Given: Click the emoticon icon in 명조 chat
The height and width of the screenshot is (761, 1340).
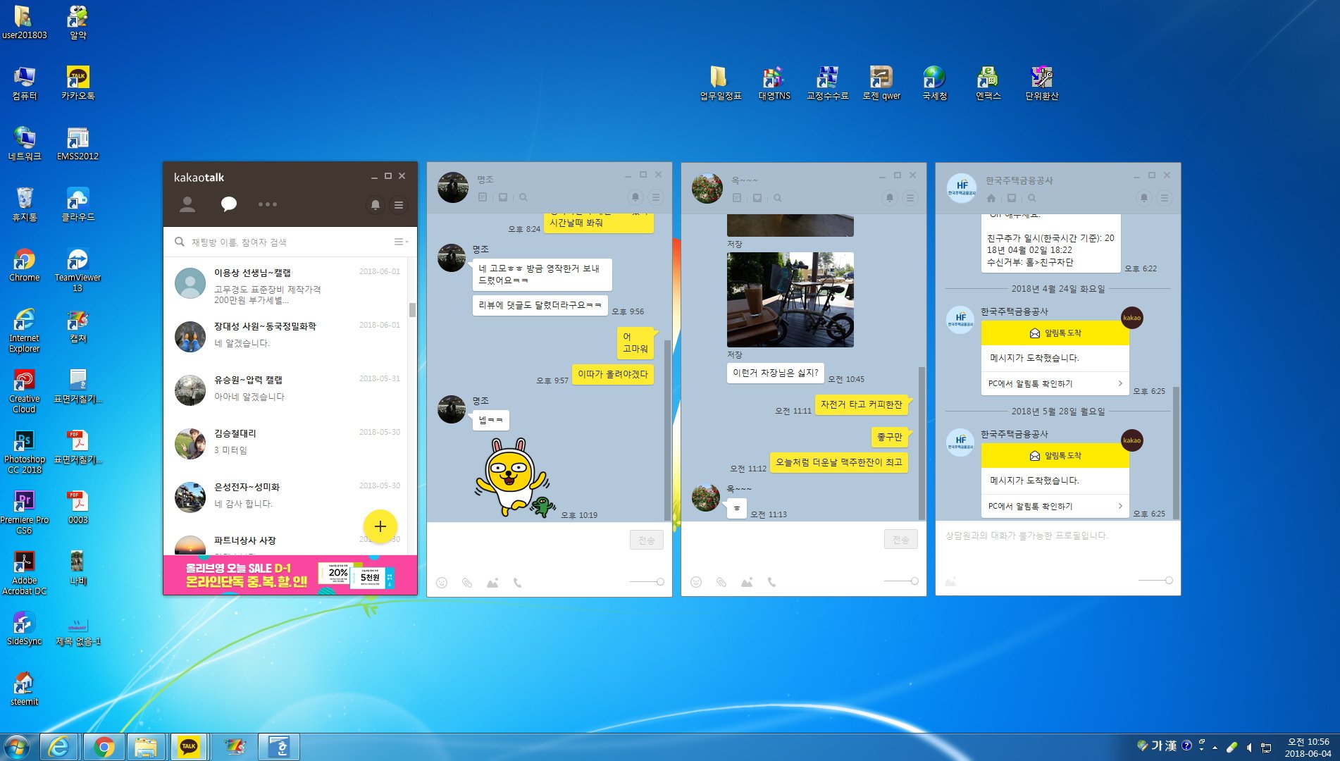Looking at the screenshot, I should [x=442, y=583].
